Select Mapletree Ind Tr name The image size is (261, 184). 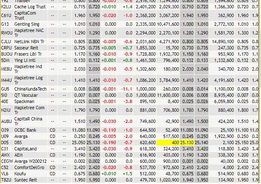point(28,69)
